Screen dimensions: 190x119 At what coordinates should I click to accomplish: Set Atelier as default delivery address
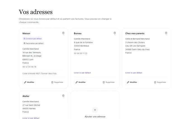tap(31, 118)
